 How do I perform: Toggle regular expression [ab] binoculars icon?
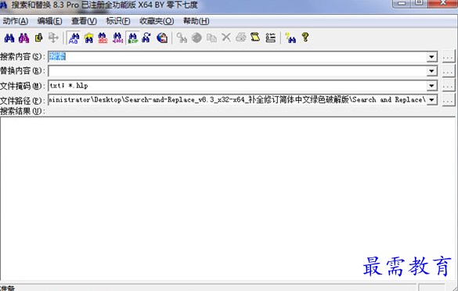coord(117,38)
